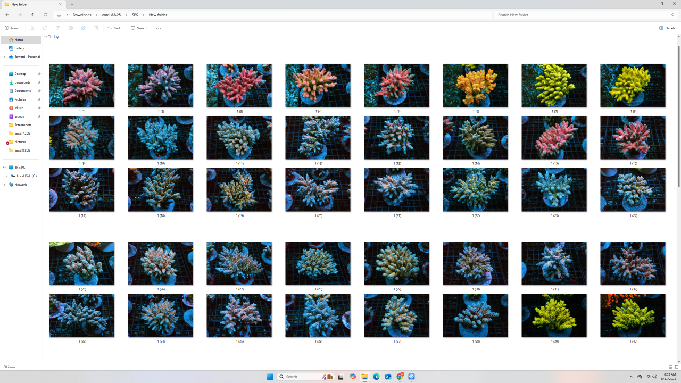The image size is (681, 383).
Task: Go back with the Back arrow
Action: pos(7,15)
